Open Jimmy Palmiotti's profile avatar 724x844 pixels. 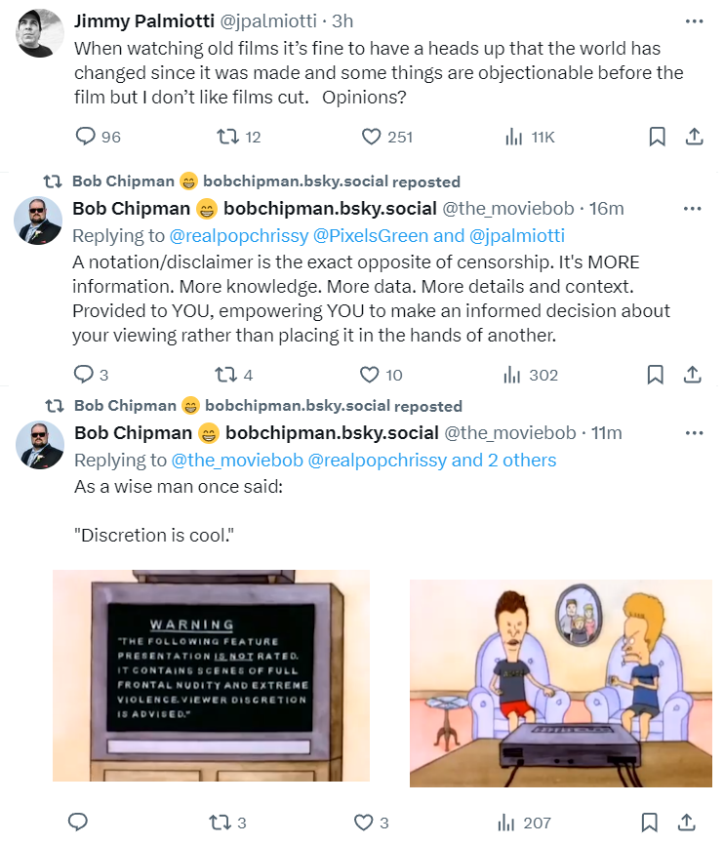pos(39,33)
